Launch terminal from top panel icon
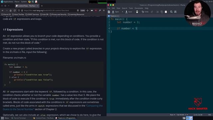 tap(33, 2)
